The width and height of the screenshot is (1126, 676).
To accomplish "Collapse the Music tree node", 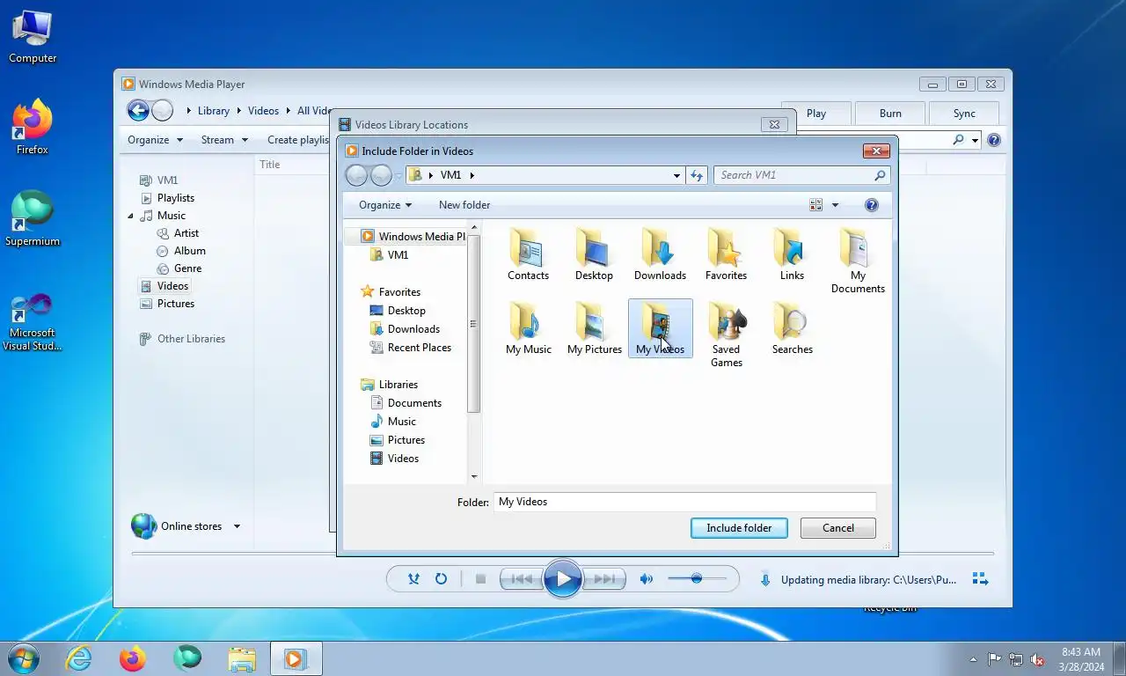I will pos(131,216).
